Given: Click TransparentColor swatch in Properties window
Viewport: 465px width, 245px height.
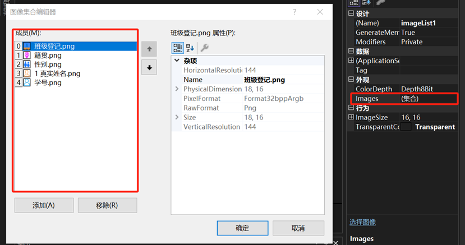Looking at the screenshot, I should (406, 127).
